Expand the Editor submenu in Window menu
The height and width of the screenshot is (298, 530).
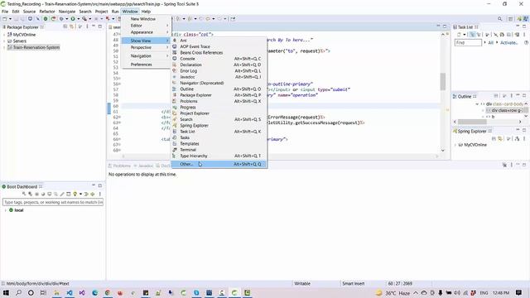(146, 26)
